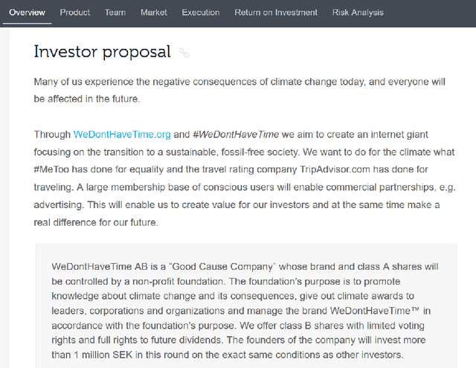Select the Overview tab
The height and width of the screenshot is (368, 476).
(27, 13)
